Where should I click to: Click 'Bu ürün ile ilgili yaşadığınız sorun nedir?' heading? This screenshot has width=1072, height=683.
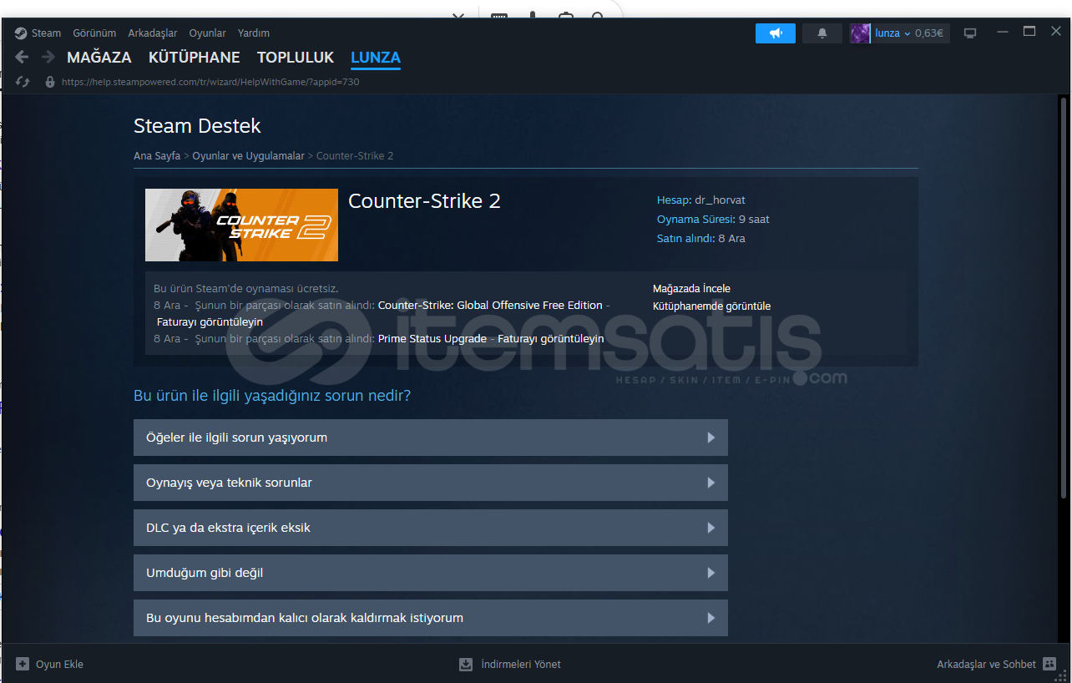coord(272,396)
